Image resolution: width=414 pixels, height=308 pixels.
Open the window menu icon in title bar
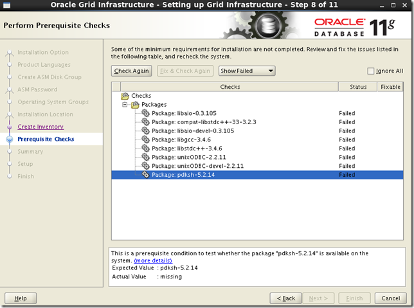point(6,5)
